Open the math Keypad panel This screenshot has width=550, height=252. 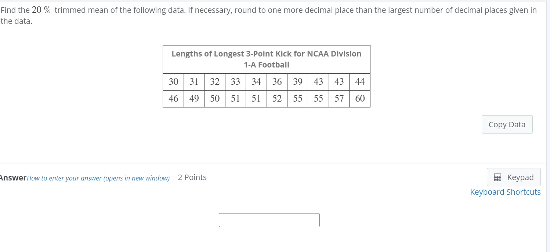click(x=514, y=177)
